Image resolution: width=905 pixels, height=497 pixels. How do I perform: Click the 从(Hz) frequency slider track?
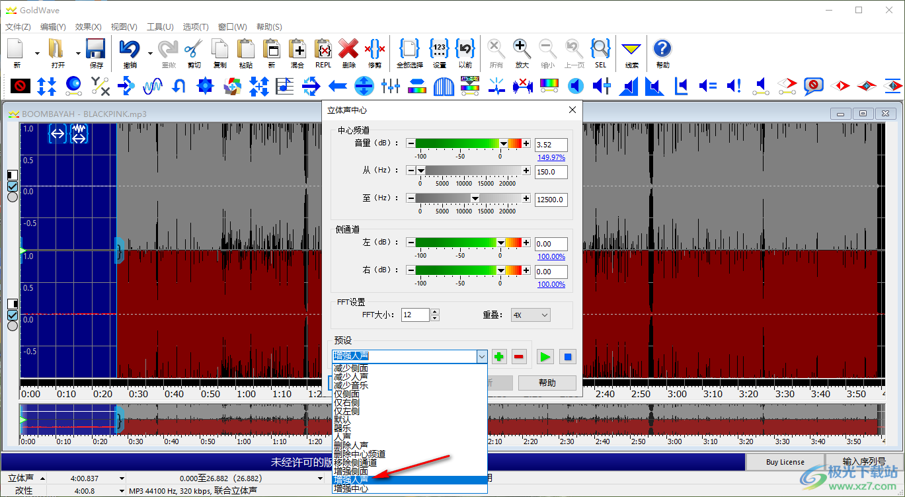[468, 171]
